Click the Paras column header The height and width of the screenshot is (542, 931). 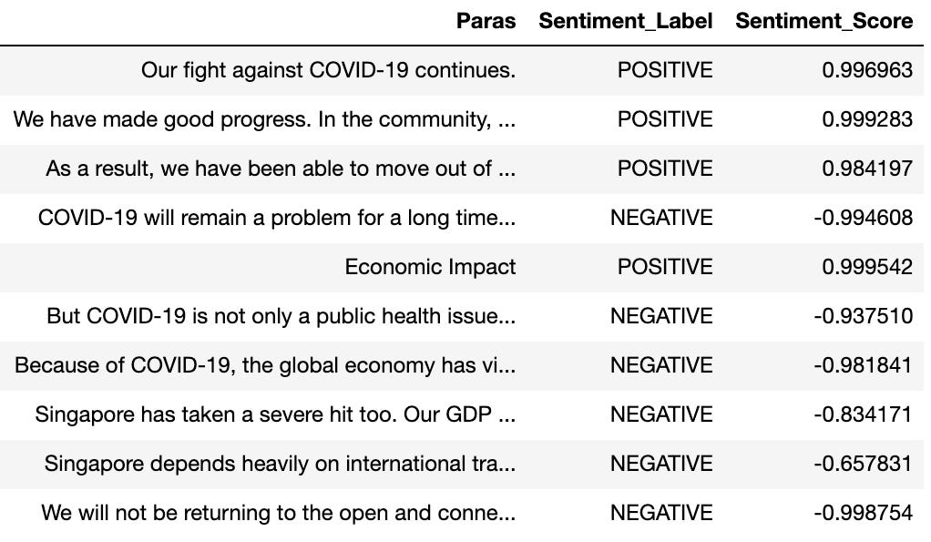(x=486, y=21)
